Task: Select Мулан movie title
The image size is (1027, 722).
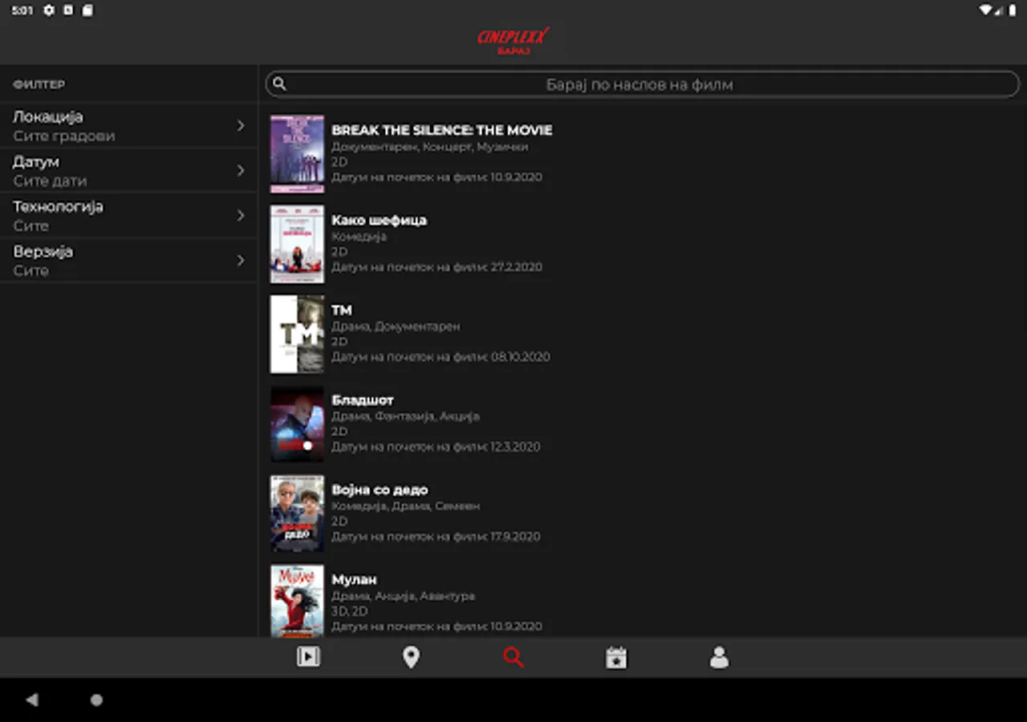Action: coord(354,579)
